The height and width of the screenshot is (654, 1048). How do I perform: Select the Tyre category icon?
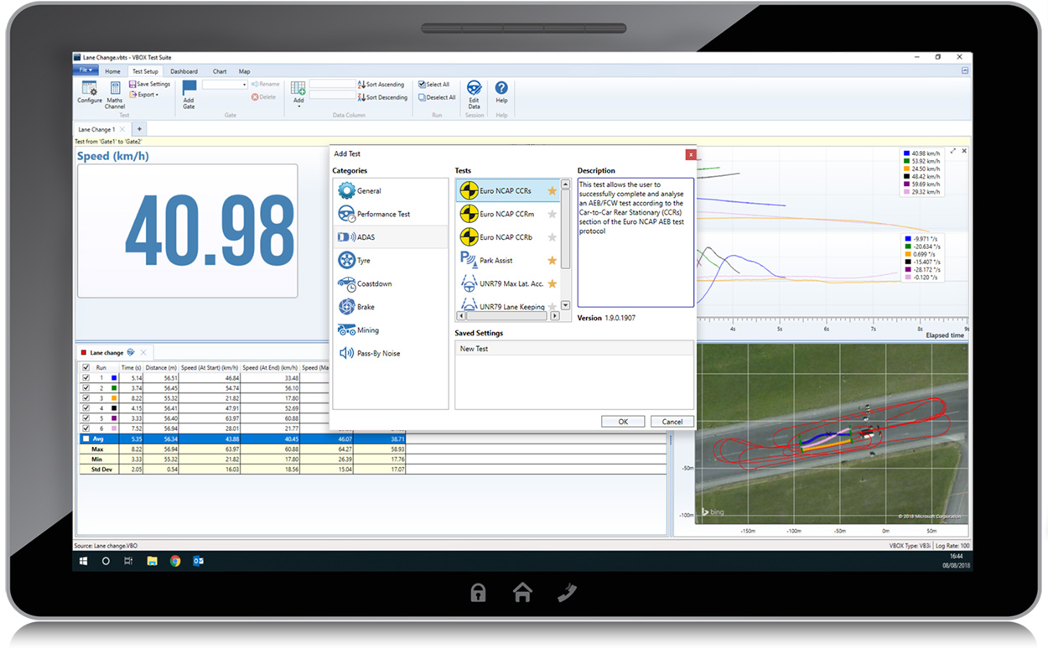click(346, 261)
